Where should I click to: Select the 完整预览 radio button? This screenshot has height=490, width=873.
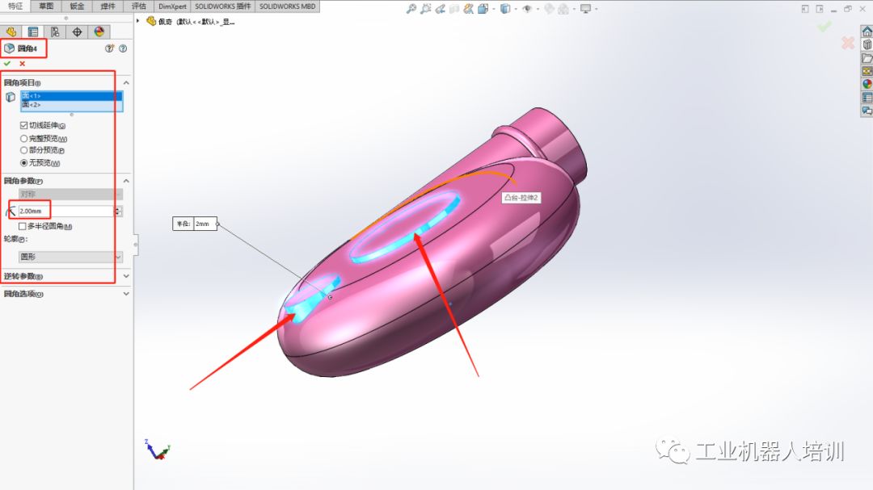23,139
